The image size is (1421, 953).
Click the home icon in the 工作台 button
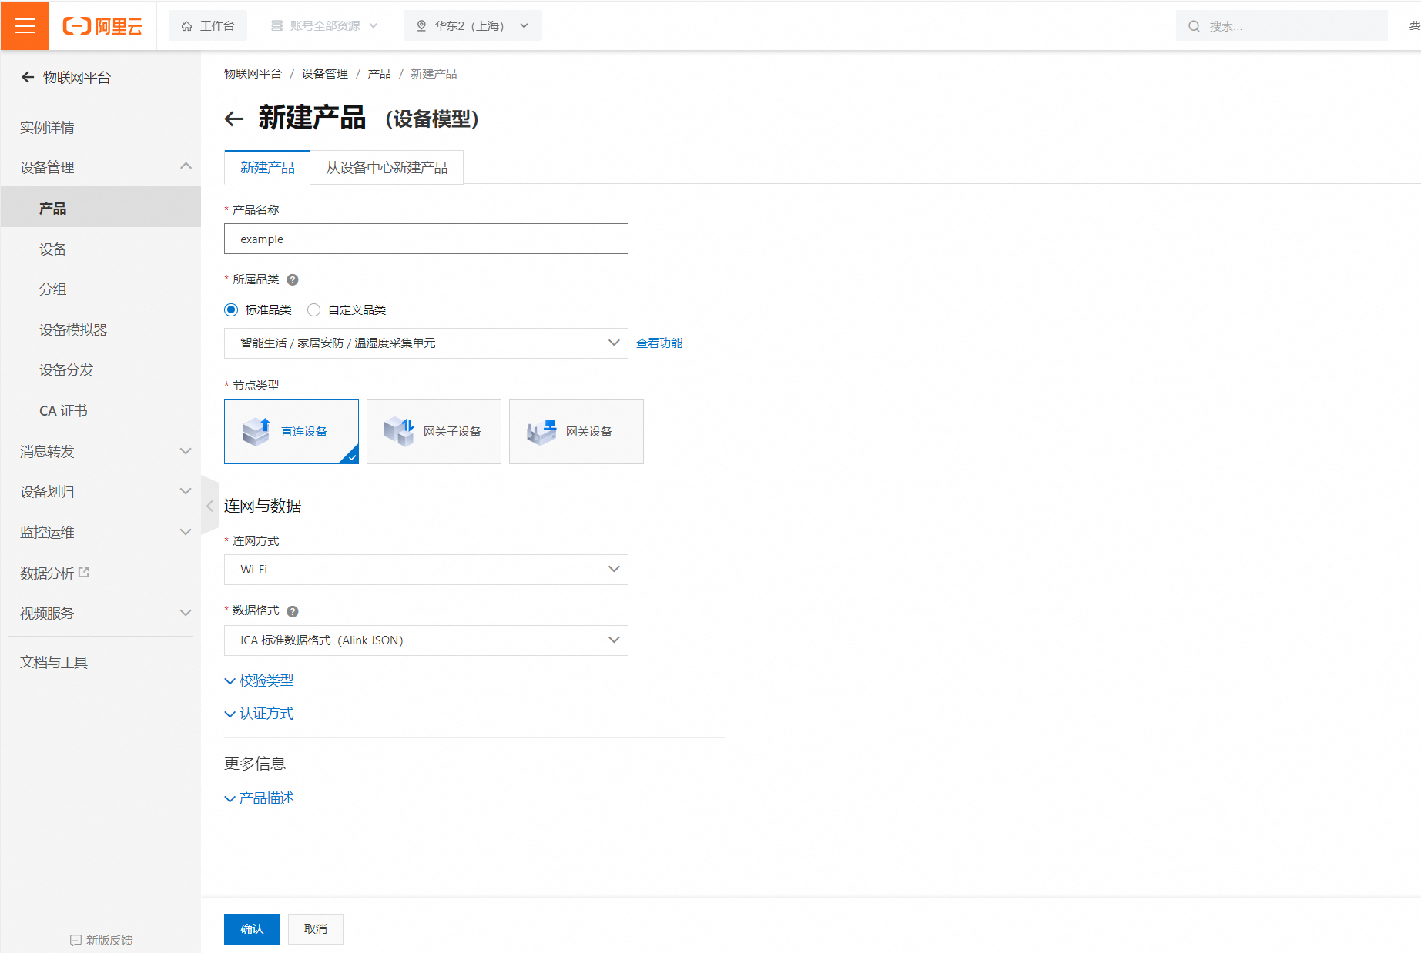[x=186, y=26]
